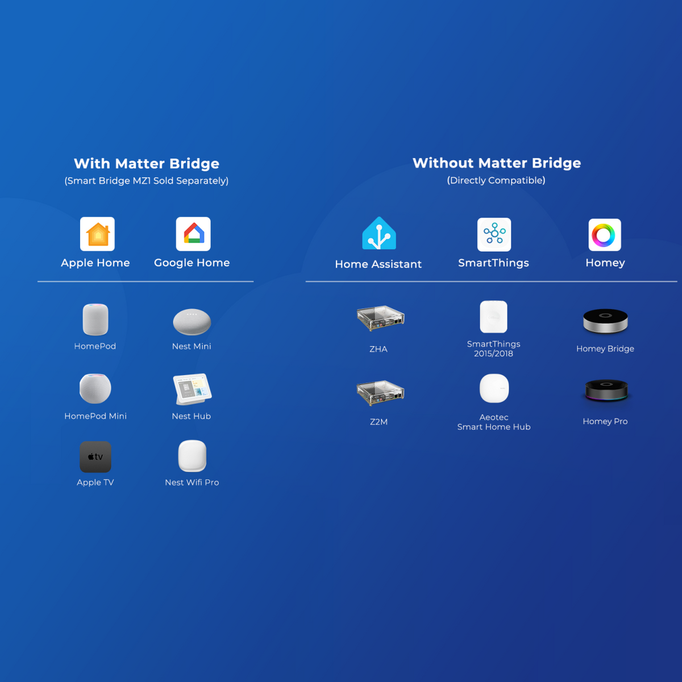Click the Apple Home app icon
Screen dimensions: 682x682
pyautogui.click(x=97, y=234)
